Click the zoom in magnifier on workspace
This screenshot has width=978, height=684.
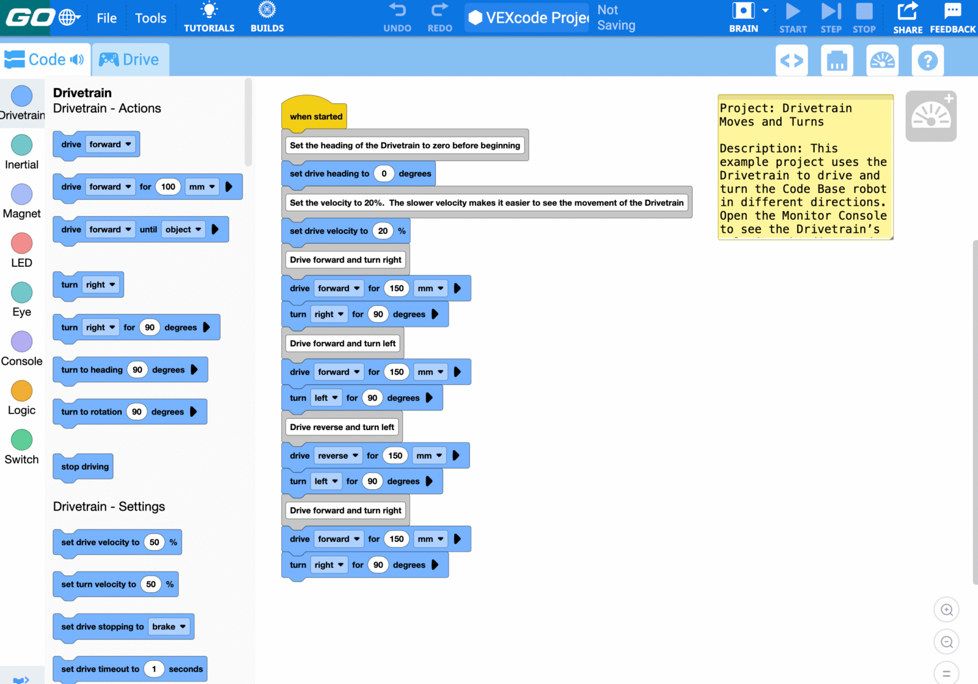[946, 609]
